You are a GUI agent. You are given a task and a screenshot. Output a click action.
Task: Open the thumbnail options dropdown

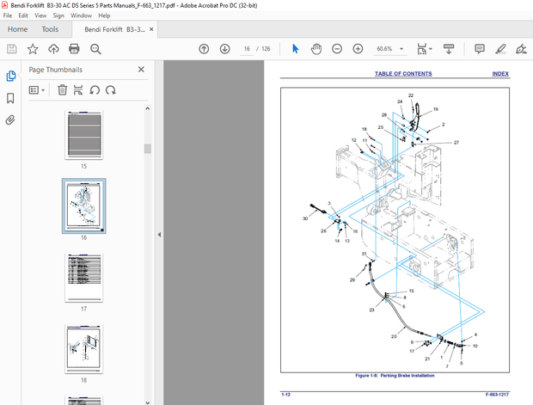(x=37, y=90)
